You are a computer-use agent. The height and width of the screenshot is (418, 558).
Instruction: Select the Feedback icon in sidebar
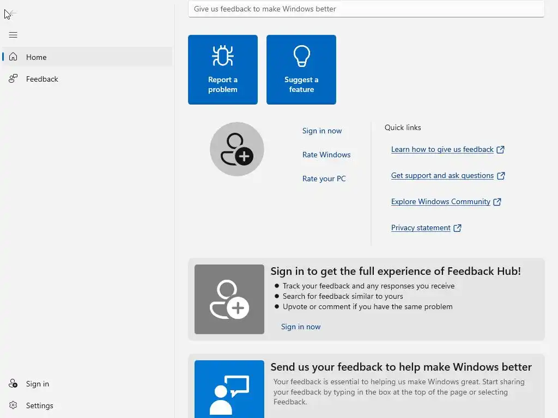[x=13, y=78]
